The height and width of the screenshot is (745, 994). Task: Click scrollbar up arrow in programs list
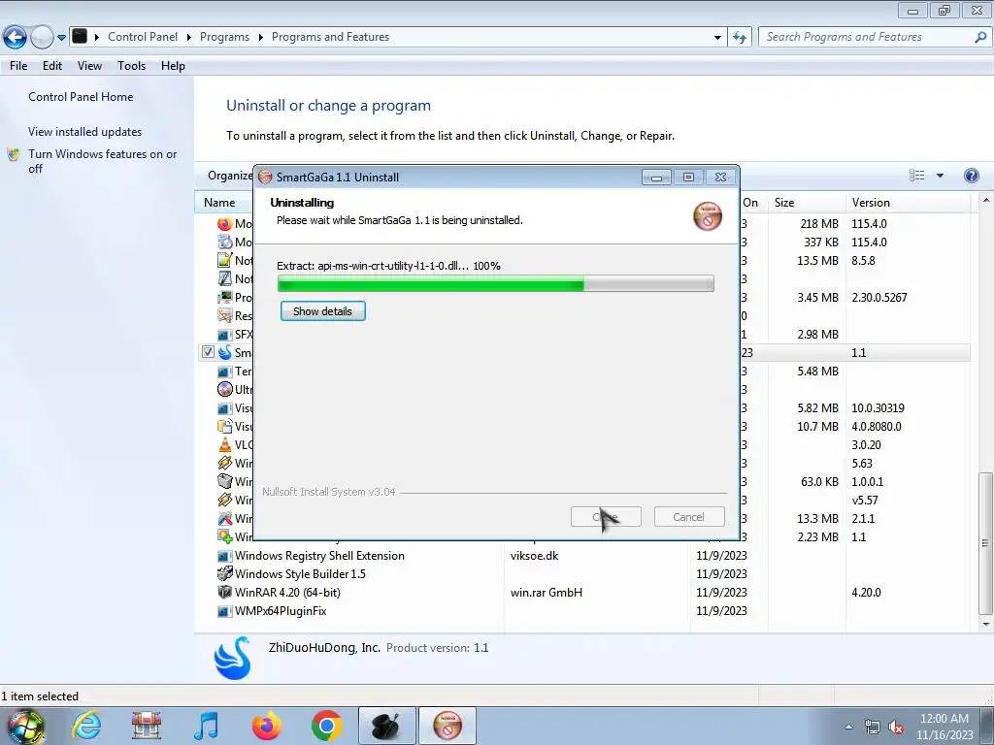[986, 200]
